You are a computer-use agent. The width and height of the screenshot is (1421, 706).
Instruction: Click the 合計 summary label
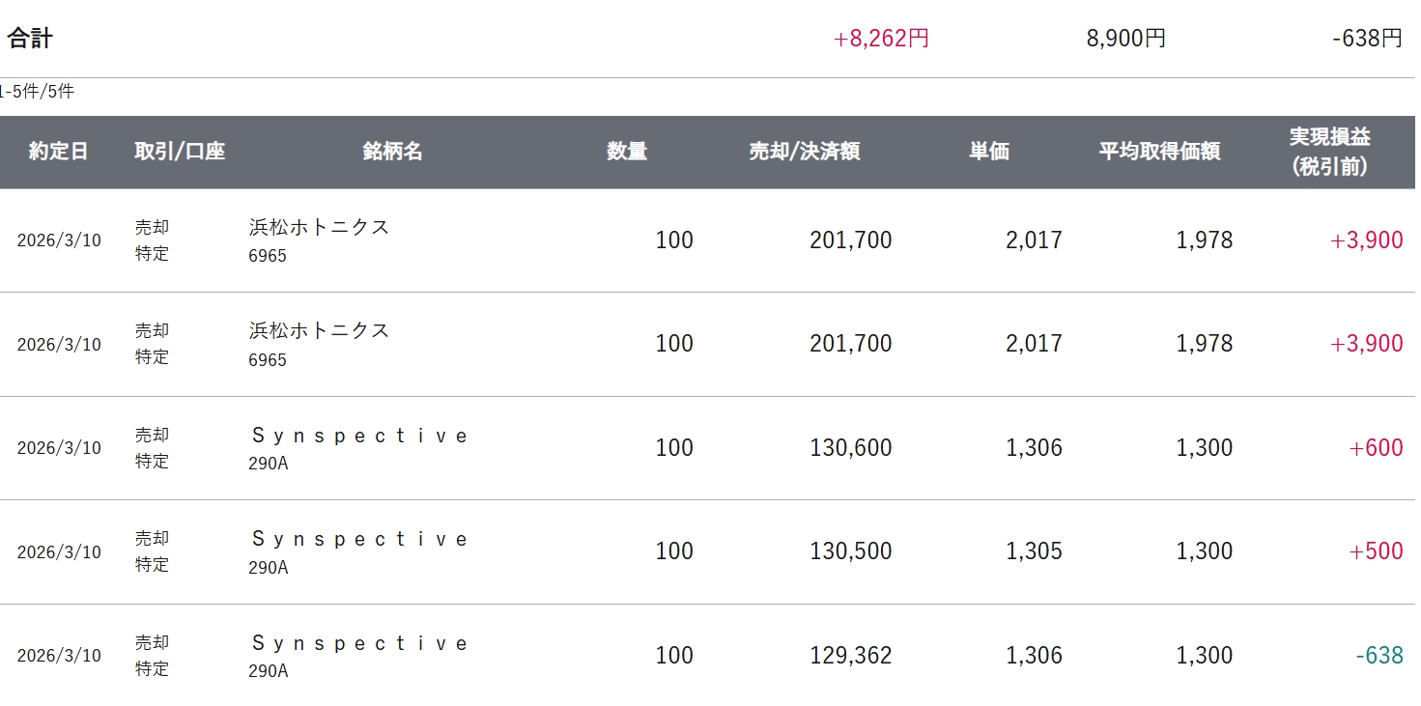(30, 39)
